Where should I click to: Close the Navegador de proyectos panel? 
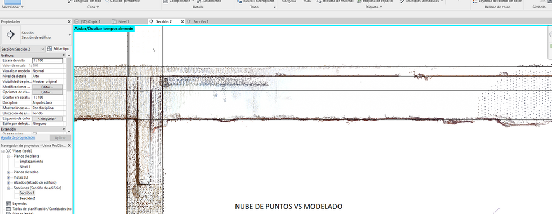[69, 145]
